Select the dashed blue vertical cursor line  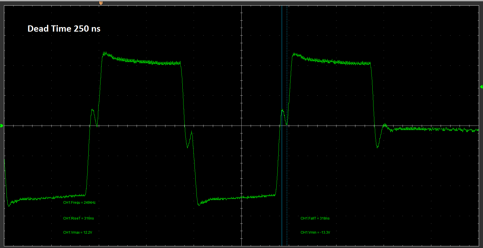pyautogui.click(x=287, y=126)
